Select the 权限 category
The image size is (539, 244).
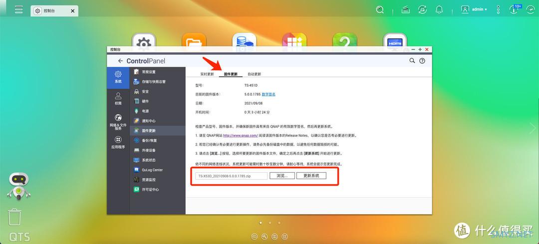pyautogui.click(x=118, y=99)
